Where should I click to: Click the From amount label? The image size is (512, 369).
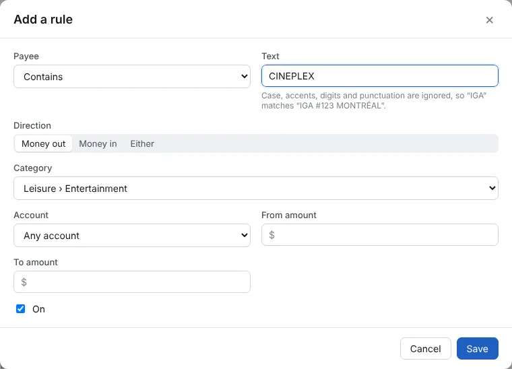coord(289,215)
